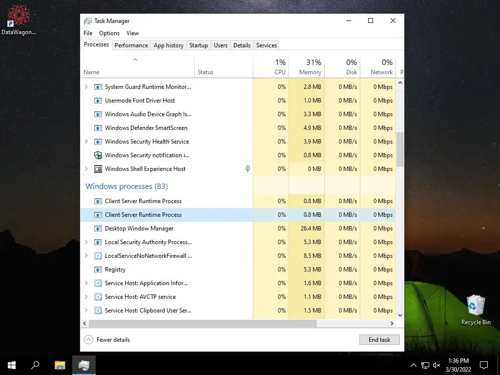
Task: Expand Service Host: AVCTP service row
Action: click(86, 297)
